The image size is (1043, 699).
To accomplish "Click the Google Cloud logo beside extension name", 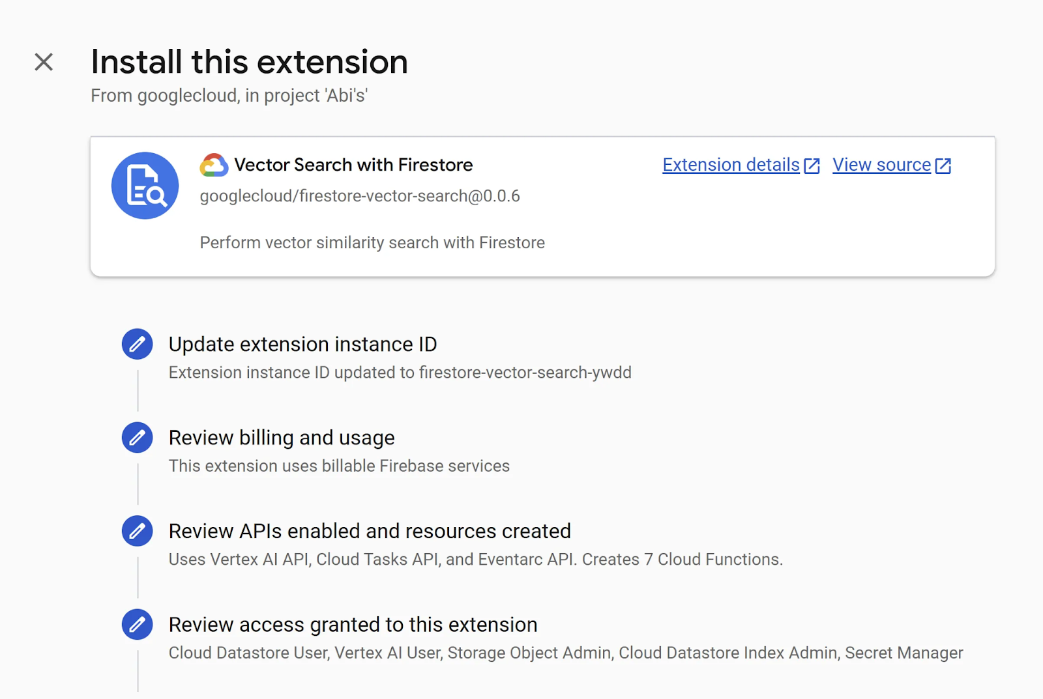I will click(214, 165).
